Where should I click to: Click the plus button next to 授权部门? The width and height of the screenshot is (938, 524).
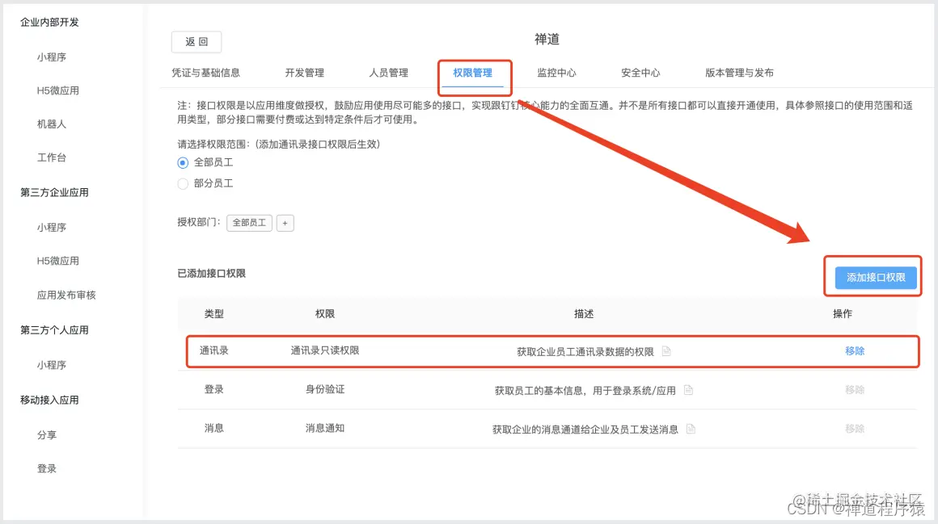click(x=285, y=223)
